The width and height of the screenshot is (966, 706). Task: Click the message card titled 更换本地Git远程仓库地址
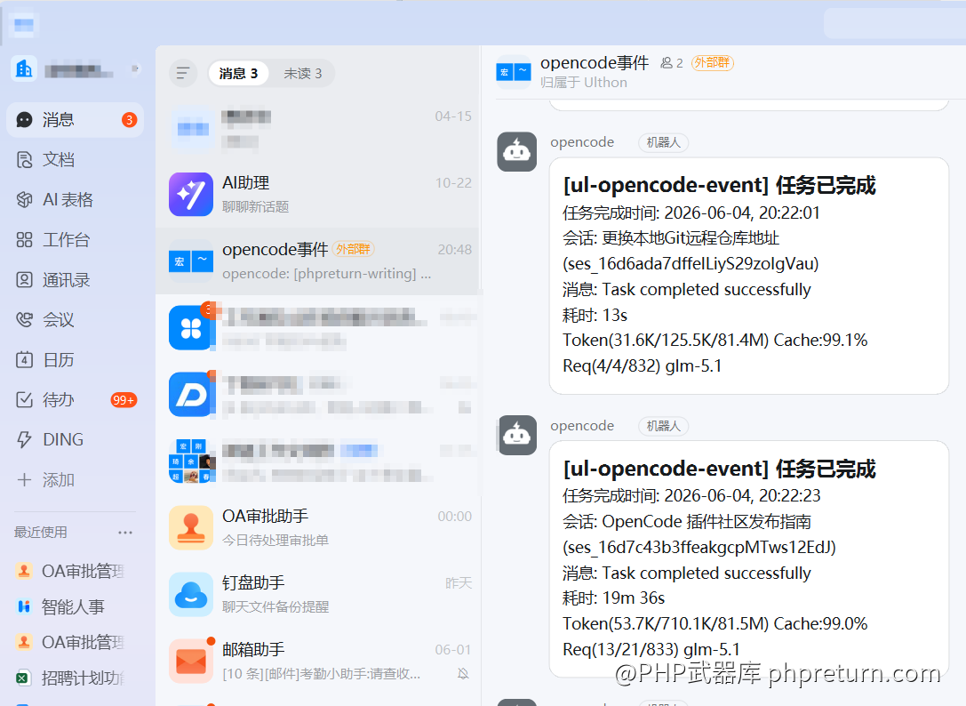(x=749, y=276)
